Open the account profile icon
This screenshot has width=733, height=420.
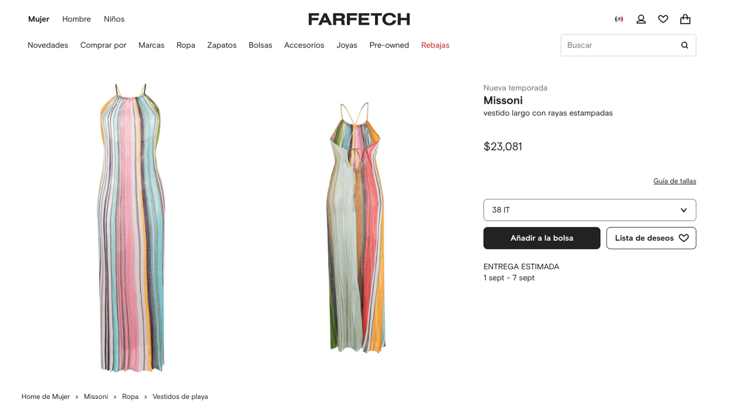point(641,19)
